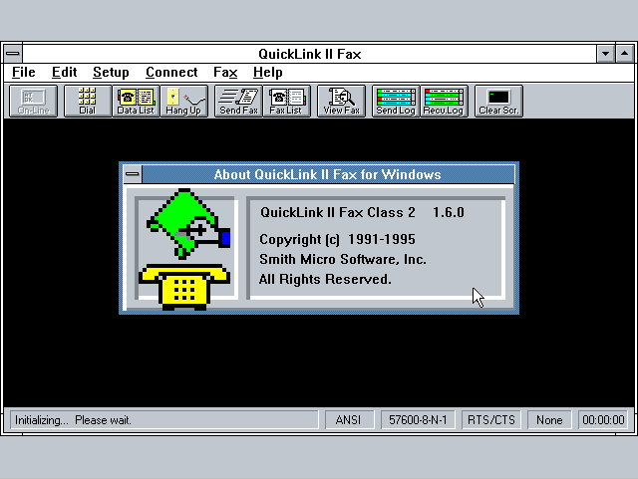Click the RTS/CTS flow control field
Screen dimensions: 638x479
coord(491,420)
